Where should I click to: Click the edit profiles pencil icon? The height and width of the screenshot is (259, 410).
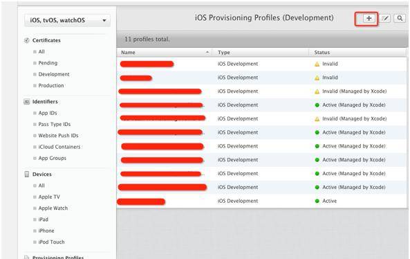click(x=384, y=18)
